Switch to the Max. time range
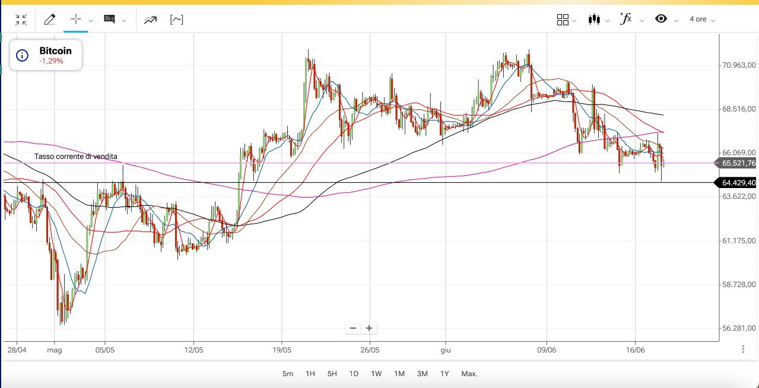759x388 pixels. [x=469, y=374]
